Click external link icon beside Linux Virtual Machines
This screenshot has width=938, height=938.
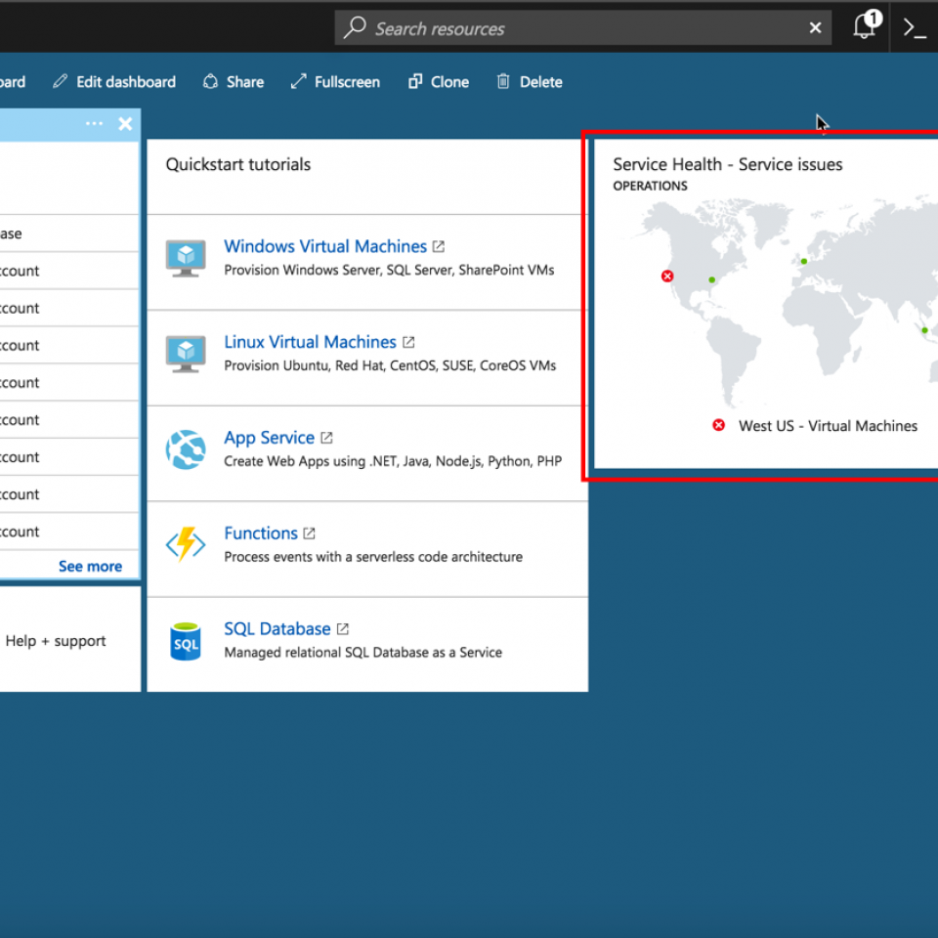pos(408,342)
